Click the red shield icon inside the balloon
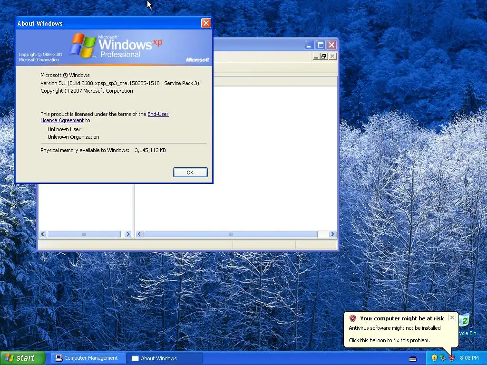 point(352,318)
